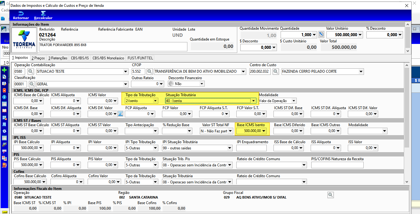Click the PIS/COFINS Natureza da Receita field
Viewport: 420px width, 214px height.
[x=337, y=165]
